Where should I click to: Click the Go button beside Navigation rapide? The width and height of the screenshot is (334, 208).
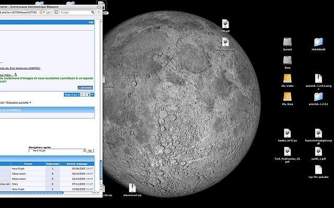tap(90, 150)
